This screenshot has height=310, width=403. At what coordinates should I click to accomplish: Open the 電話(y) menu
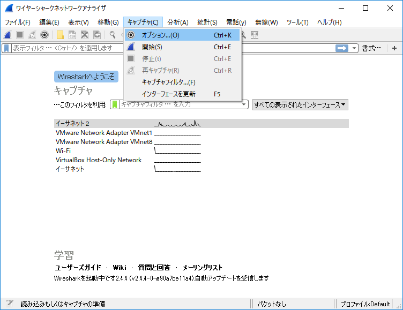click(x=236, y=22)
